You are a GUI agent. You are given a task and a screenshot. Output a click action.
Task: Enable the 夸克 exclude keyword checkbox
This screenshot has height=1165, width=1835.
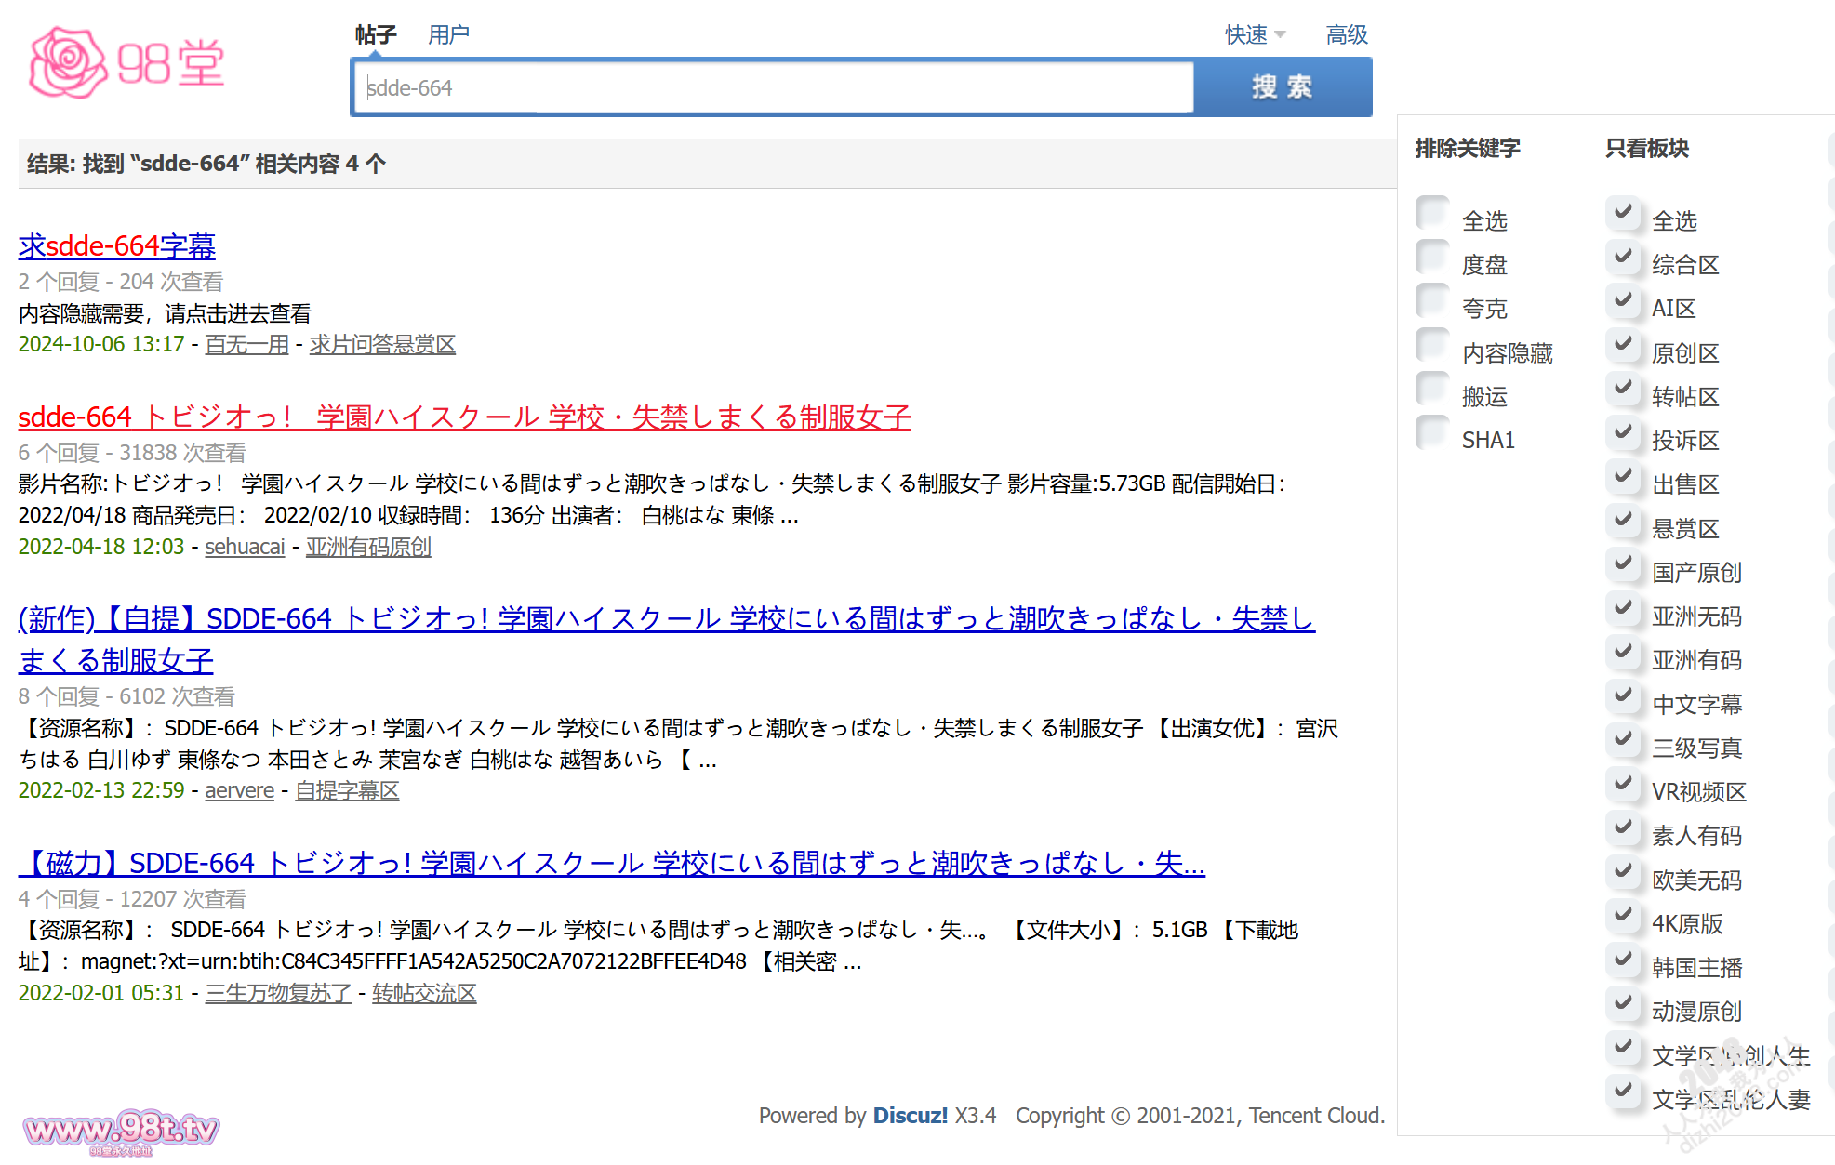[x=1432, y=300]
